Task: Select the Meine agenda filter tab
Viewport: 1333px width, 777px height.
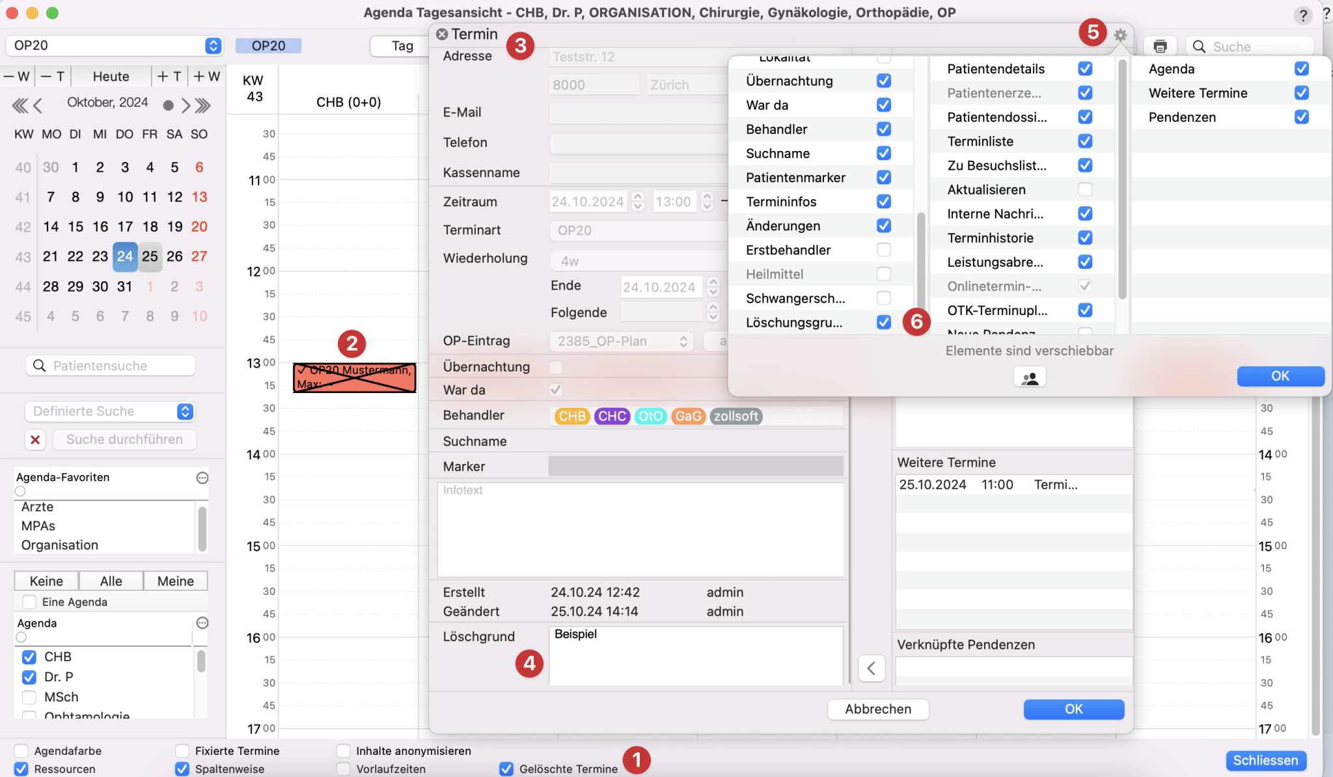Action: tap(175, 581)
